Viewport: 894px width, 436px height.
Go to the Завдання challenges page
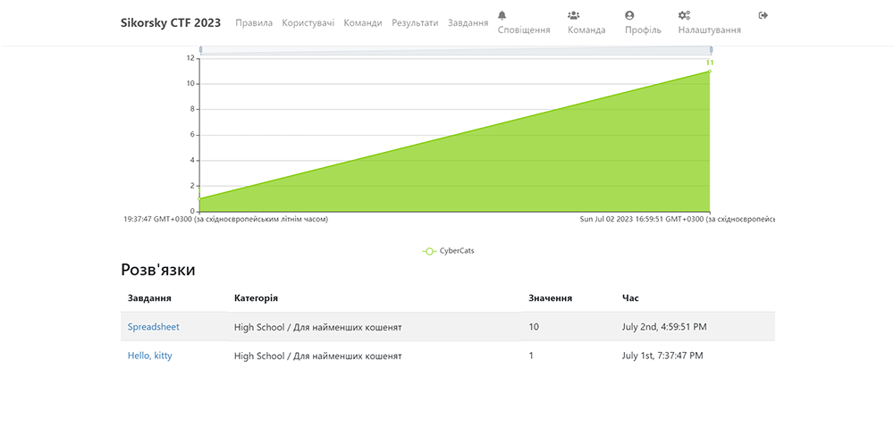[468, 23]
